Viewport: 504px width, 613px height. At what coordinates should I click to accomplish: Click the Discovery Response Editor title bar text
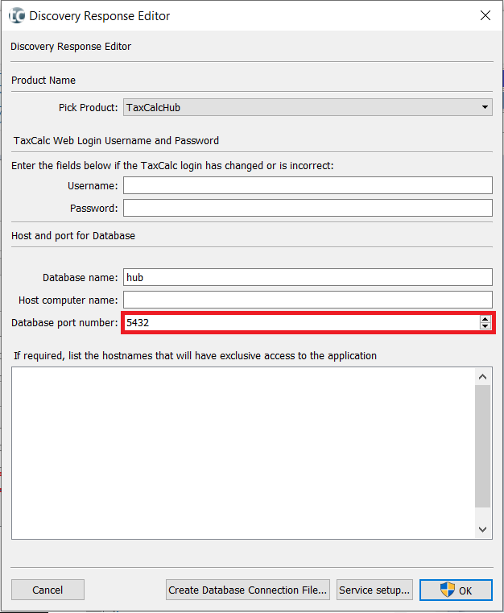pyautogui.click(x=100, y=15)
